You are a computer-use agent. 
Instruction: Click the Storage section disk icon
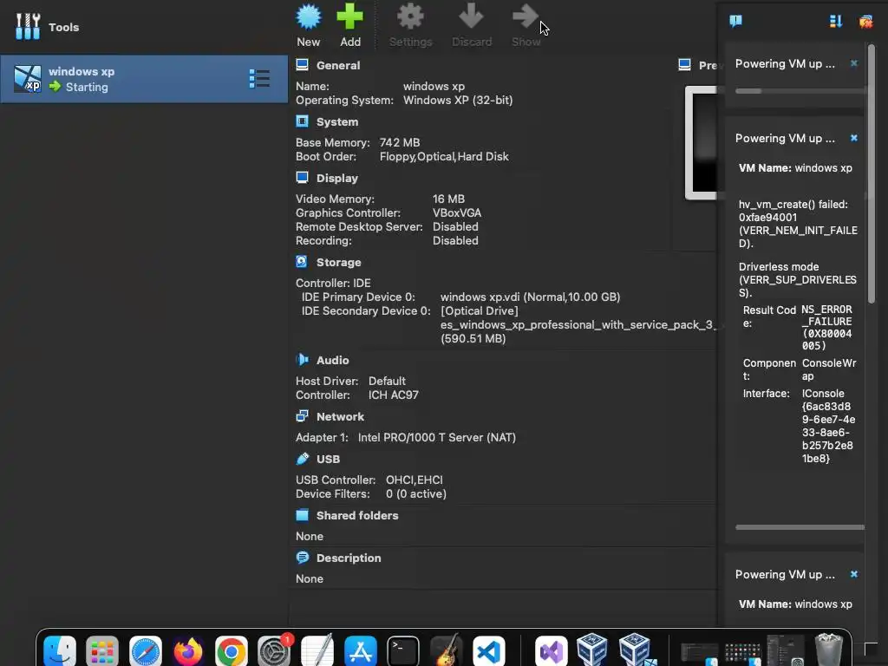click(302, 262)
